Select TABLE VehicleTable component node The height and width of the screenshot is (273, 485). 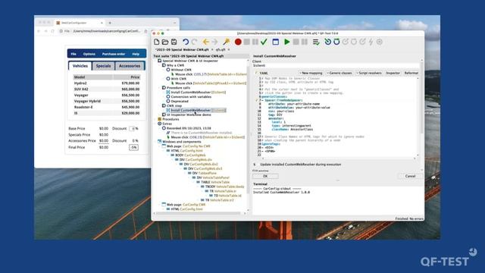pyautogui.click(x=215, y=182)
